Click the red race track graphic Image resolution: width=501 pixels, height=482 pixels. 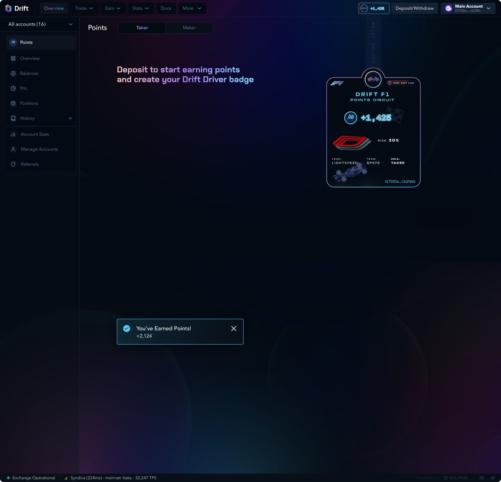tap(352, 143)
